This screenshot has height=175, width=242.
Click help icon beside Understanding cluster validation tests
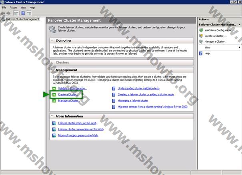pyautogui.click(x=114, y=89)
